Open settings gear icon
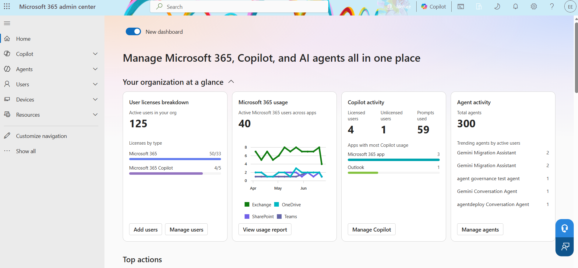The width and height of the screenshot is (578, 268). pyautogui.click(x=534, y=6)
